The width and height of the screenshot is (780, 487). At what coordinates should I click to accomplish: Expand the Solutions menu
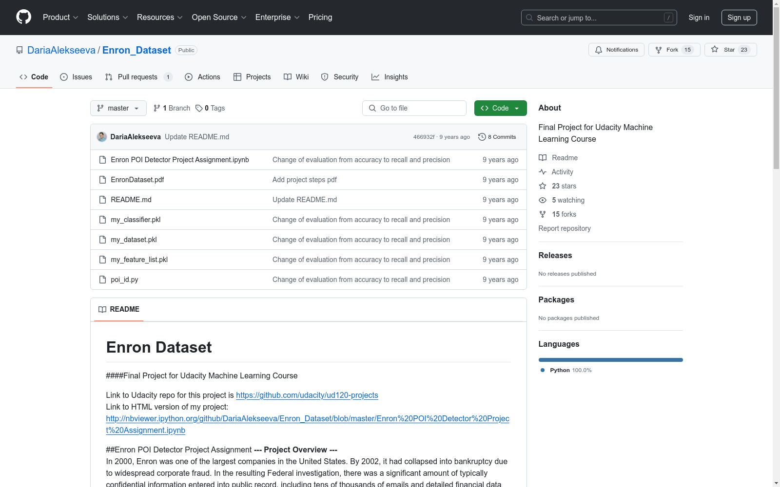(x=108, y=18)
